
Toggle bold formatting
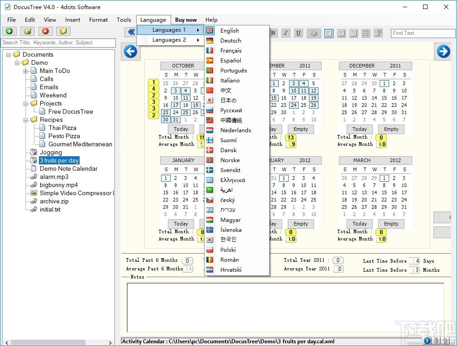coord(273,33)
